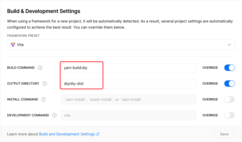The width and height of the screenshot is (242, 142).
Task: Disable the Build Command override toggle
Action: (x=229, y=68)
